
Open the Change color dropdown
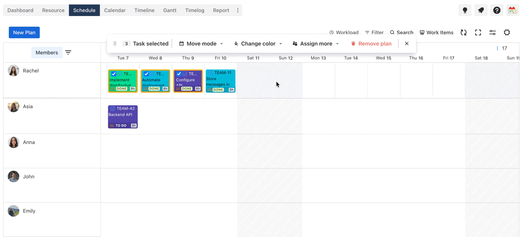click(258, 43)
